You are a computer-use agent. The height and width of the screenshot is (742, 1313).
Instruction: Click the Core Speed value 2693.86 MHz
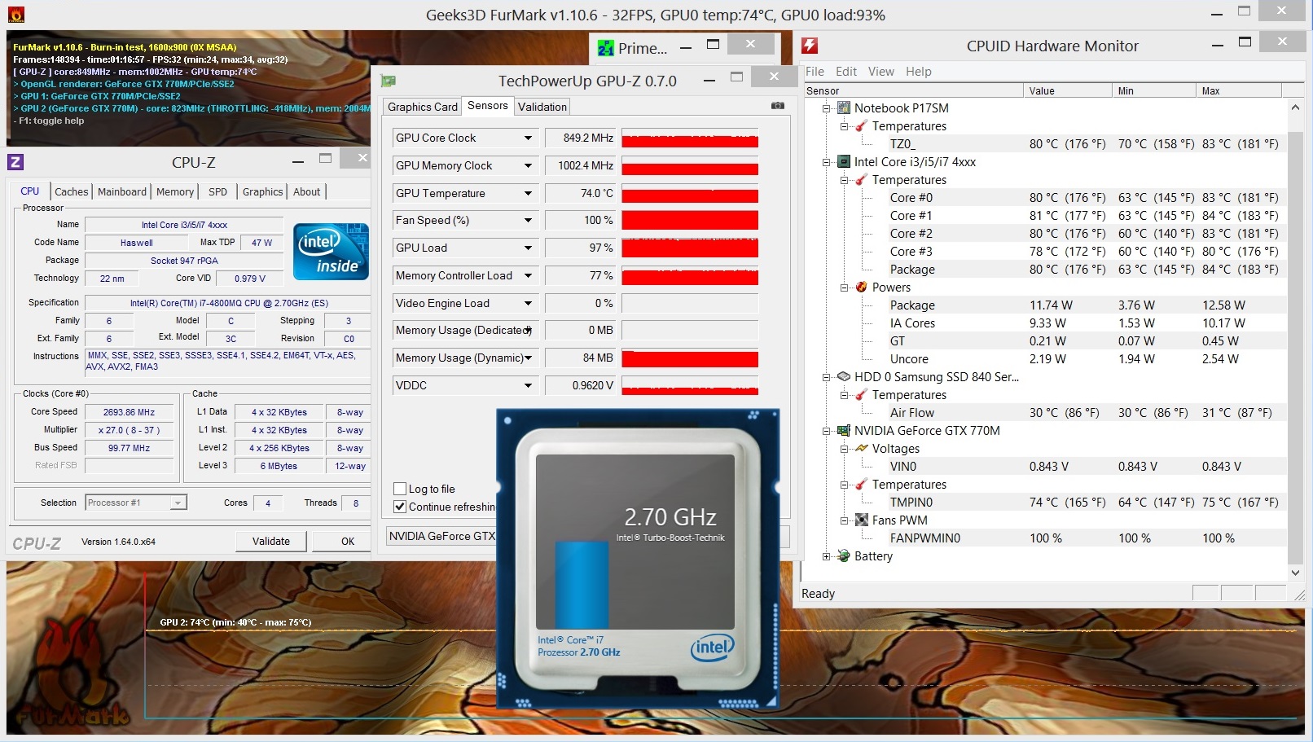click(129, 412)
